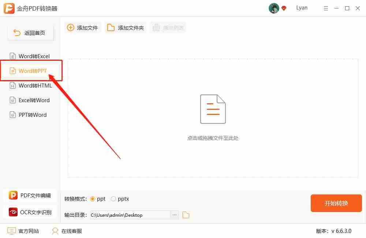The image size is (366, 238).
Task: Click the Lyan username
Action: pos(302,8)
